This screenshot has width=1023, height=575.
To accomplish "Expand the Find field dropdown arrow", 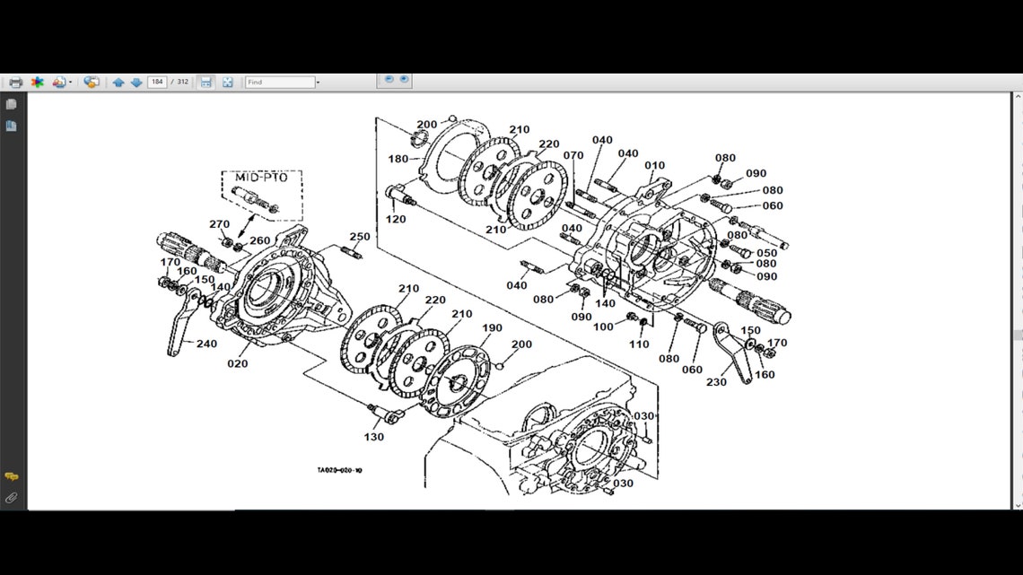I will coord(317,82).
